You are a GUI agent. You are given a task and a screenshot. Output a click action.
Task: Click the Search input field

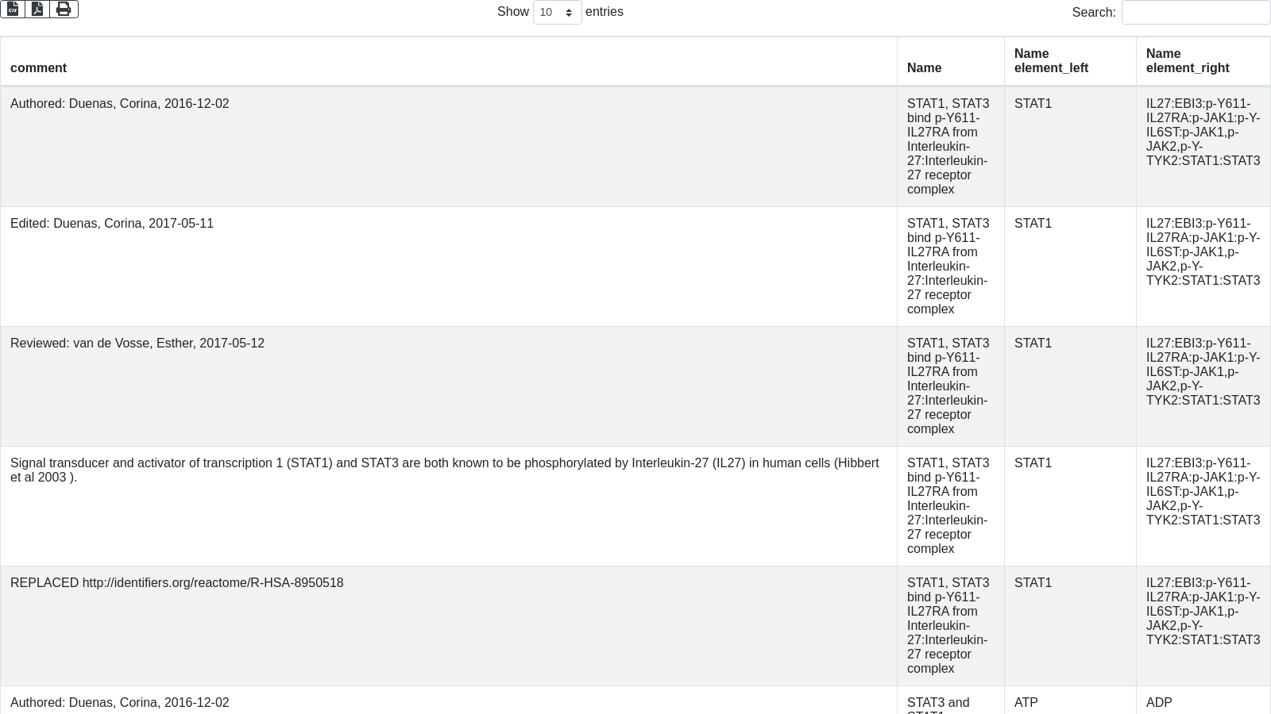pos(1195,13)
